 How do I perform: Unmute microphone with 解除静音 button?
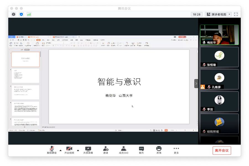click(52, 150)
